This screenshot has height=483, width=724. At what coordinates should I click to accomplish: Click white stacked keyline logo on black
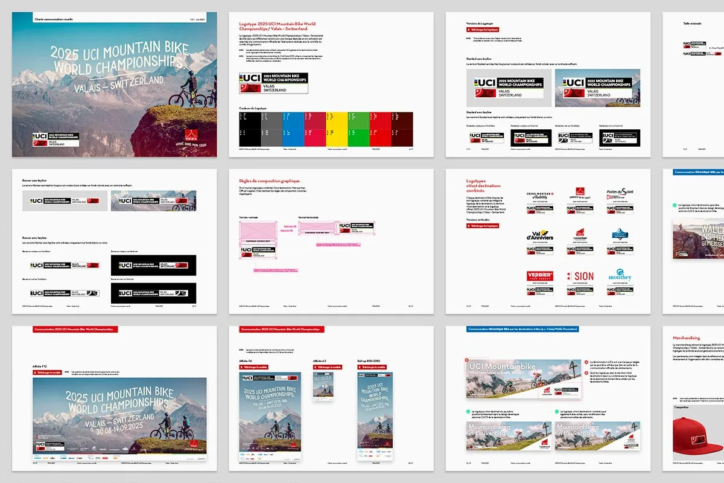click(x=620, y=138)
